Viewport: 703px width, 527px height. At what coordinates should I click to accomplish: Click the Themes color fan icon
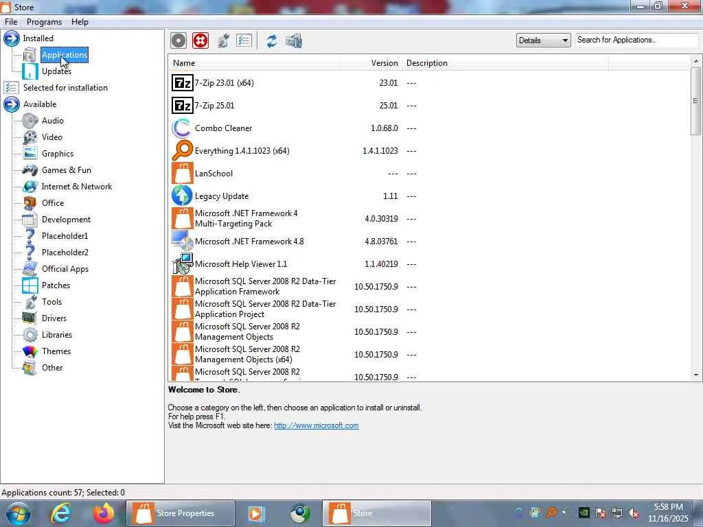click(x=30, y=351)
